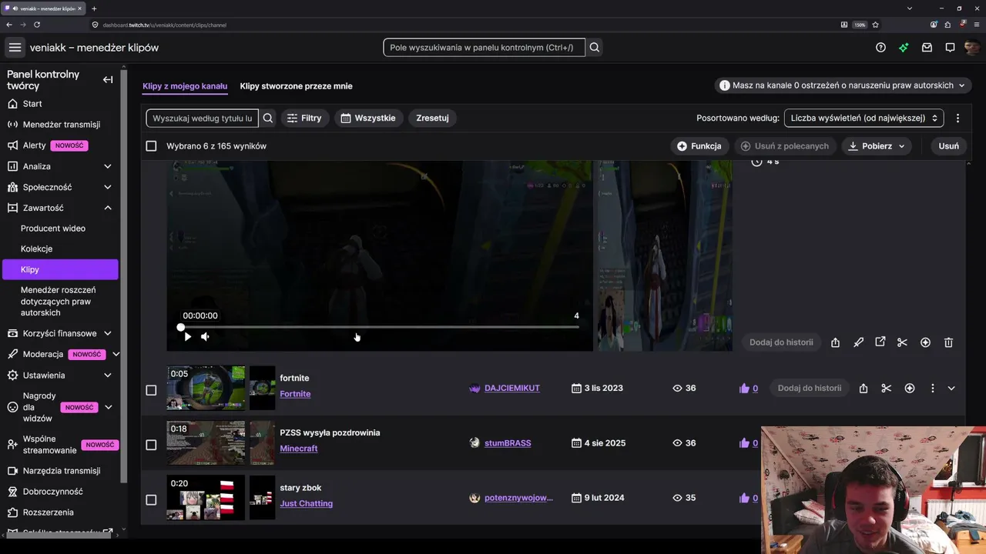Viewport: 986px width, 554px height.
Task: Share the fortnite clip
Action: point(864,389)
